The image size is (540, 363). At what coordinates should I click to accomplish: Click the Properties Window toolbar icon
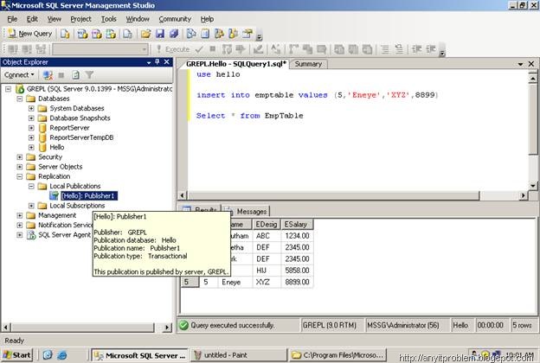(x=247, y=34)
